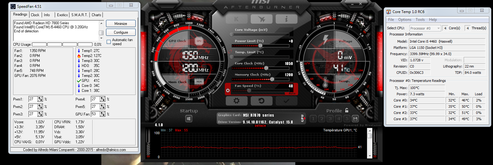The image size is (493, 165).
Task: Open Kombustor via the K button in Afterburner
Action: click(236, 19)
